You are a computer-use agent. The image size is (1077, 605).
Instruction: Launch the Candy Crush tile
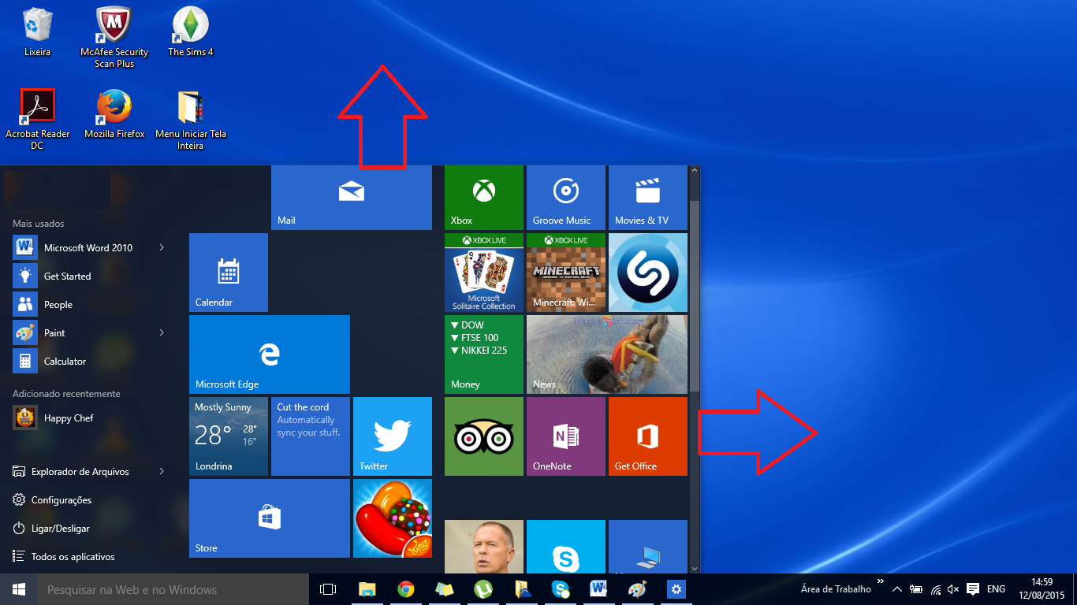tap(393, 518)
